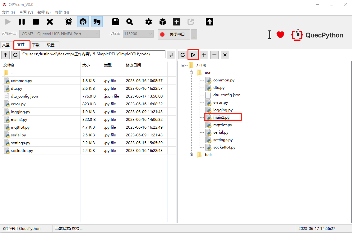
Task: Click the 关闭串口 button
Action: (x=174, y=34)
